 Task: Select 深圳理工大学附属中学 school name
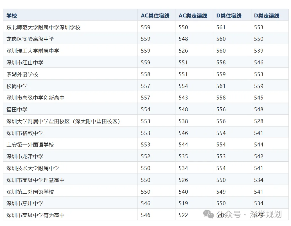click(33, 51)
